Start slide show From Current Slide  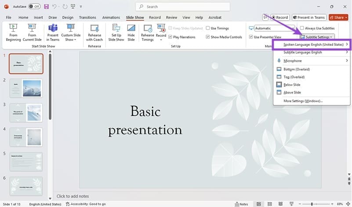pyautogui.click(x=32, y=33)
